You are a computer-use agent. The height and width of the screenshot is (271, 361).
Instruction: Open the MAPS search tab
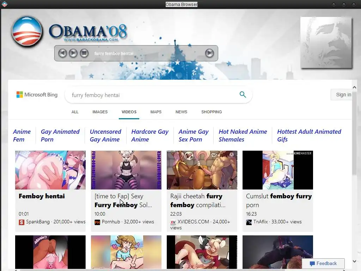coord(156,112)
